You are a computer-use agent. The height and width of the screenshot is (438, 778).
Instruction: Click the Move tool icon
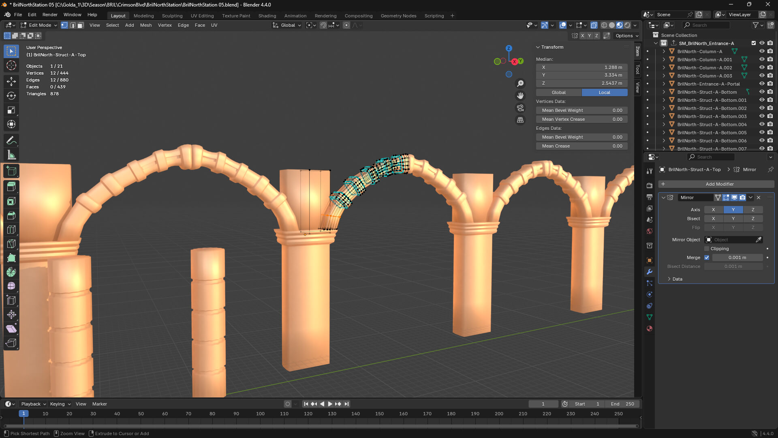(x=11, y=82)
